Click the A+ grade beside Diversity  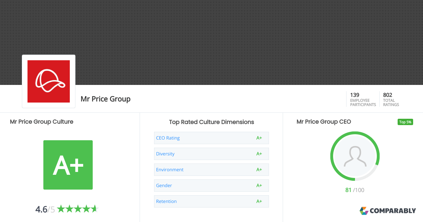coord(259,154)
